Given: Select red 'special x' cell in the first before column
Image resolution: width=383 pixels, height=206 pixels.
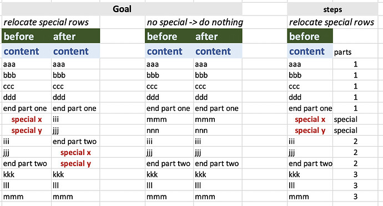Looking at the screenshot, I should [x=27, y=120].
